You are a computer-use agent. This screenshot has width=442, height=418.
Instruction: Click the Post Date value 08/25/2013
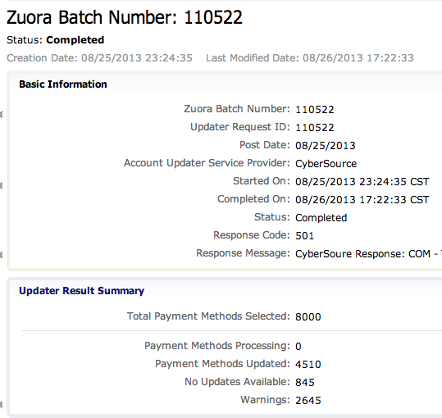click(x=326, y=145)
